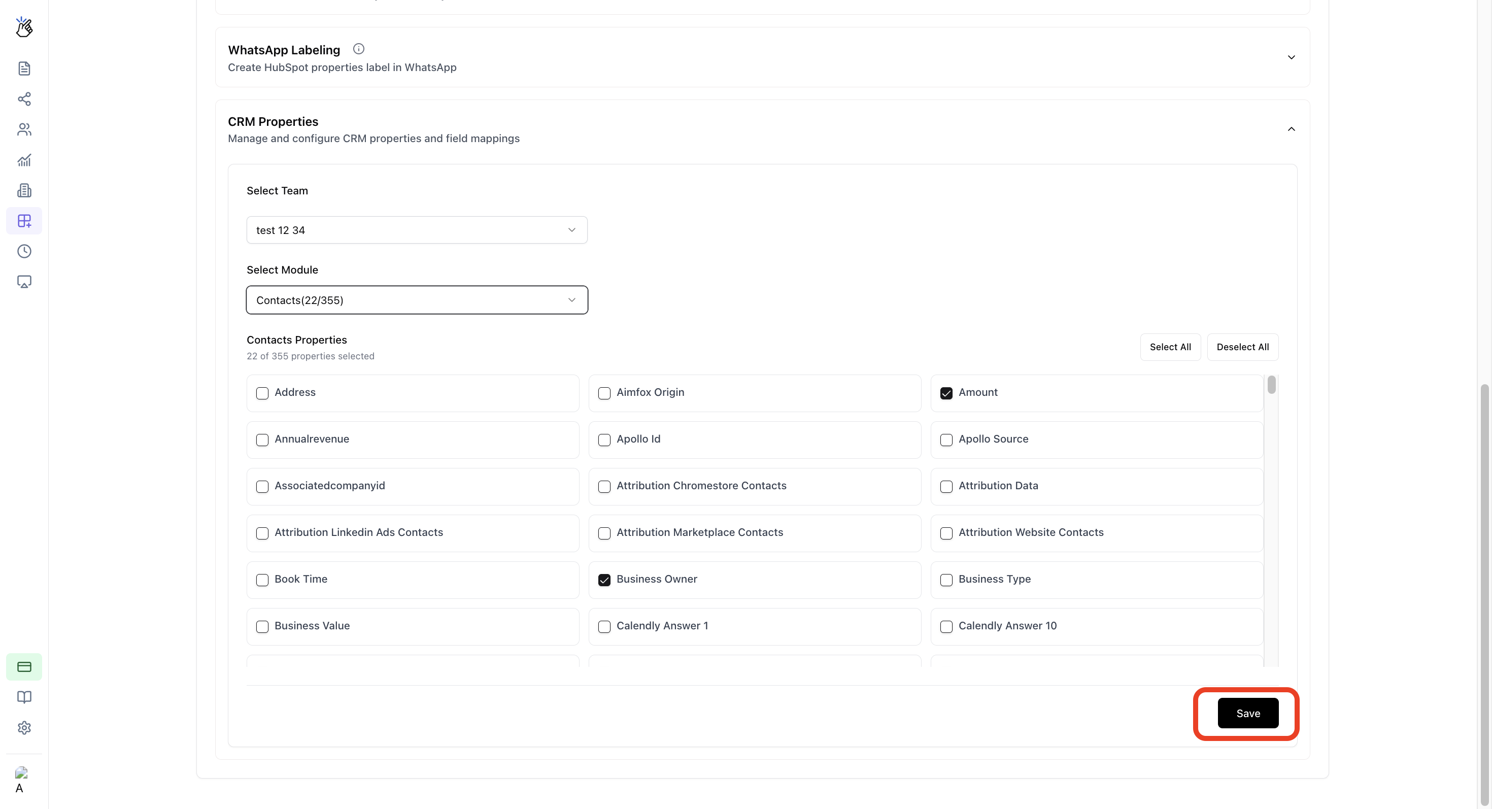Viewport: 1492px width, 809px height.
Task: Check the Address property checkbox
Action: click(262, 393)
